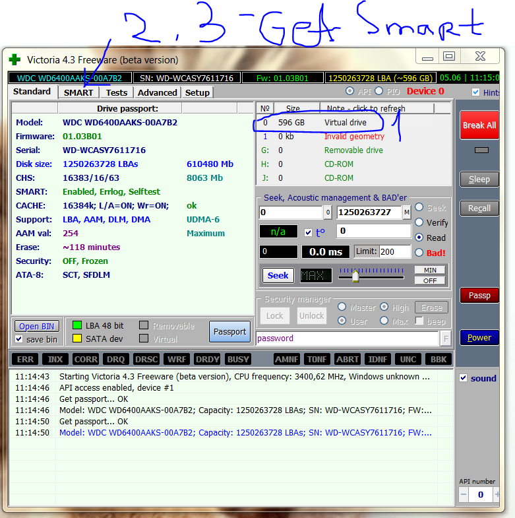Screen dimensions: 515x518
Task: Select the Master password radio
Action: [342, 307]
